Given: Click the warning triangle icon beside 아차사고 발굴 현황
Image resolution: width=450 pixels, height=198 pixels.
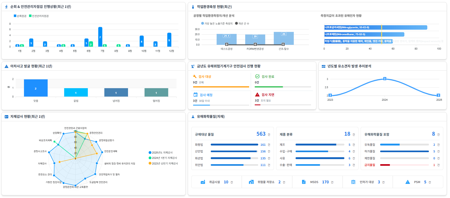Looking at the screenshot, I should 6,66.
